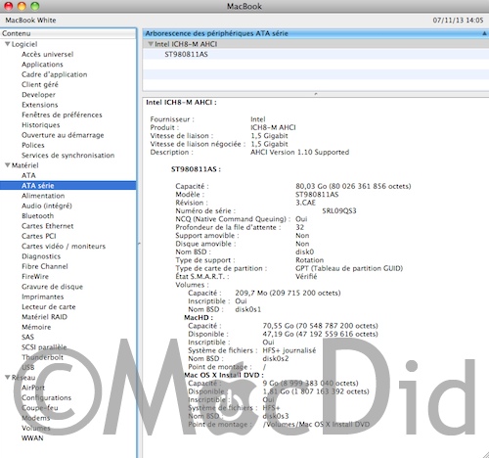Open Polices entry

33,145
